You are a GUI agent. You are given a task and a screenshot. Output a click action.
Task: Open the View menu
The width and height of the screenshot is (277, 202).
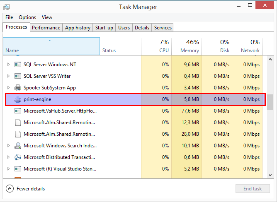[47, 17]
